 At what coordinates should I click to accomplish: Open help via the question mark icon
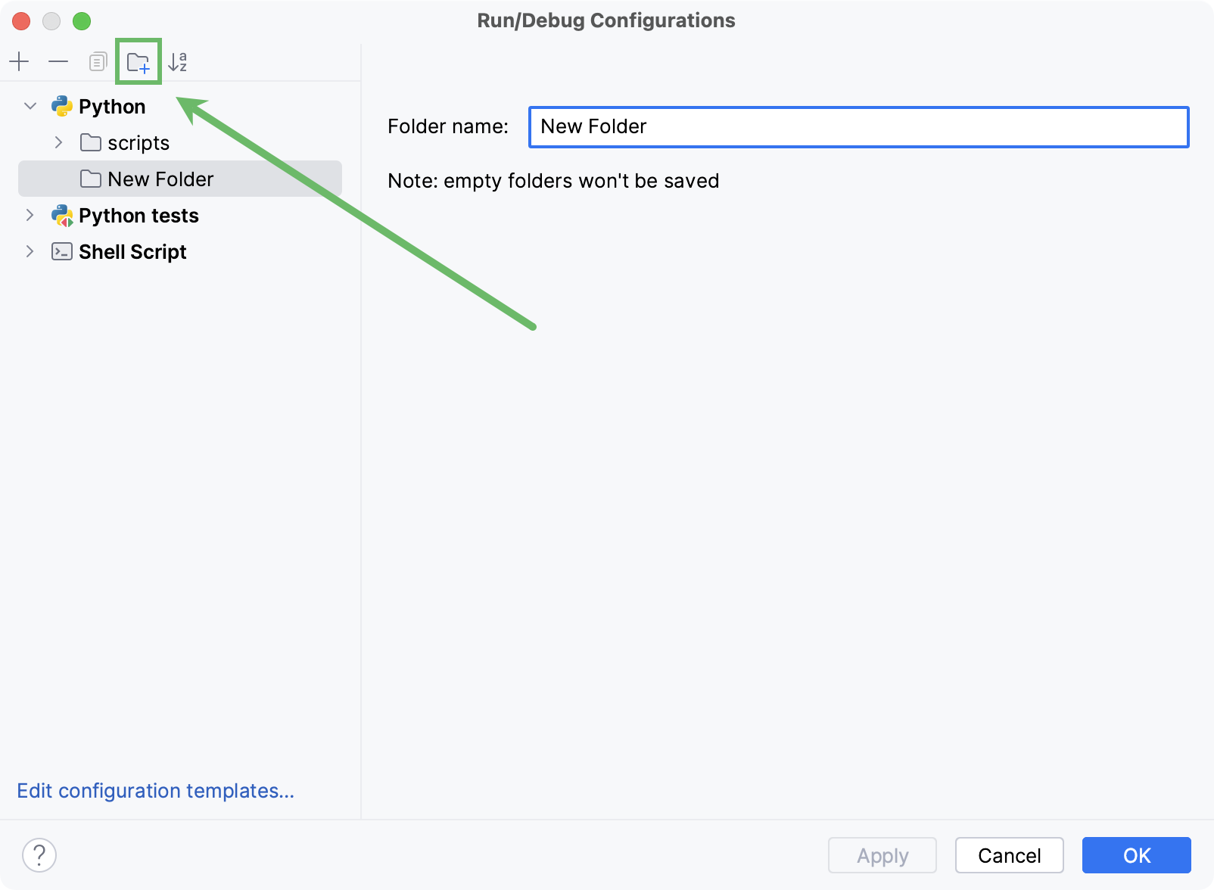38,856
